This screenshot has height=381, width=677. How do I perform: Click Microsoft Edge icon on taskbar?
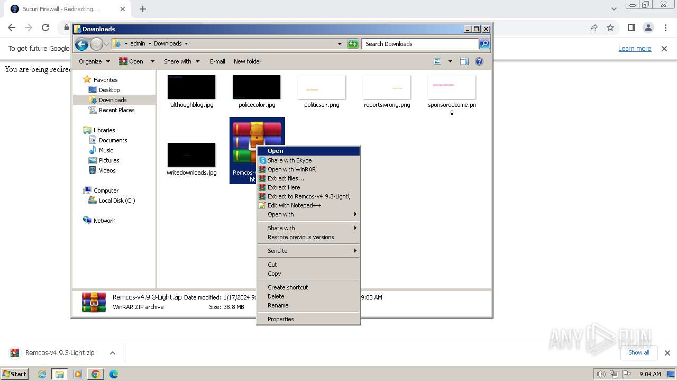114,374
